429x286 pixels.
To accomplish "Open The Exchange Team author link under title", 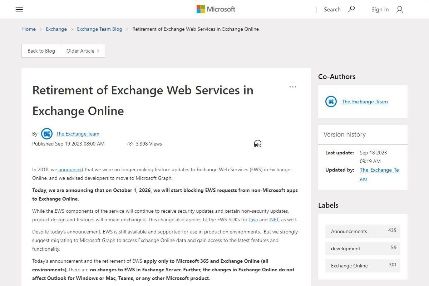I will click(x=78, y=134).
